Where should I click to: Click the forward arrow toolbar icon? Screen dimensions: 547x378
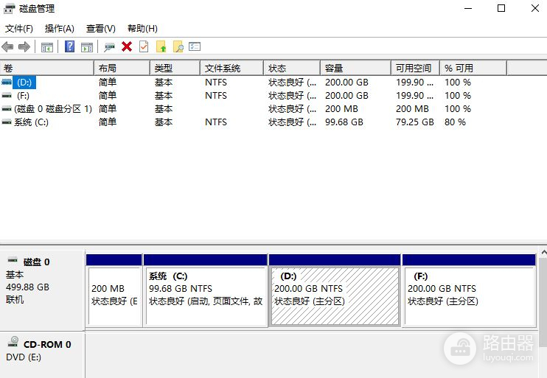pos(24,47)
